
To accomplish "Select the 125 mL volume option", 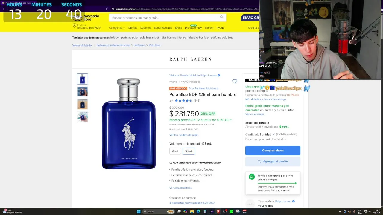I will click(189, 151).
